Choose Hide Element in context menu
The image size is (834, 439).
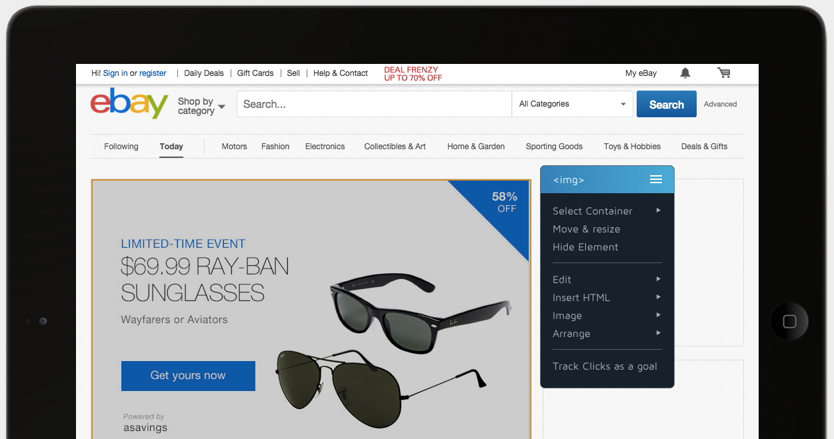(585, 247)
